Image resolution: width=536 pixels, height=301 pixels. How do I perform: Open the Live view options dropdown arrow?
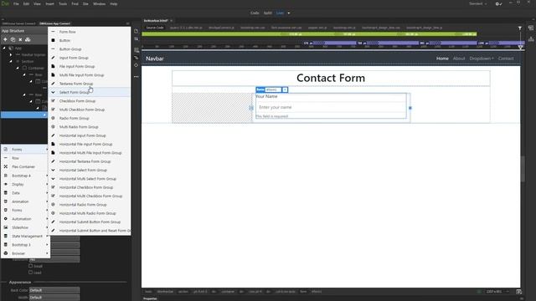tap(288, 13)
